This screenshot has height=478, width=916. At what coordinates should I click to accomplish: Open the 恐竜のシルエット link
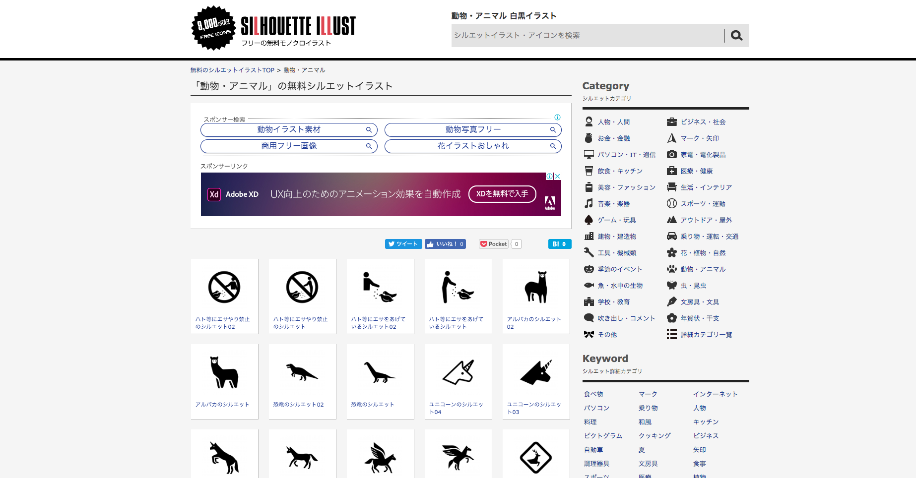373,405
